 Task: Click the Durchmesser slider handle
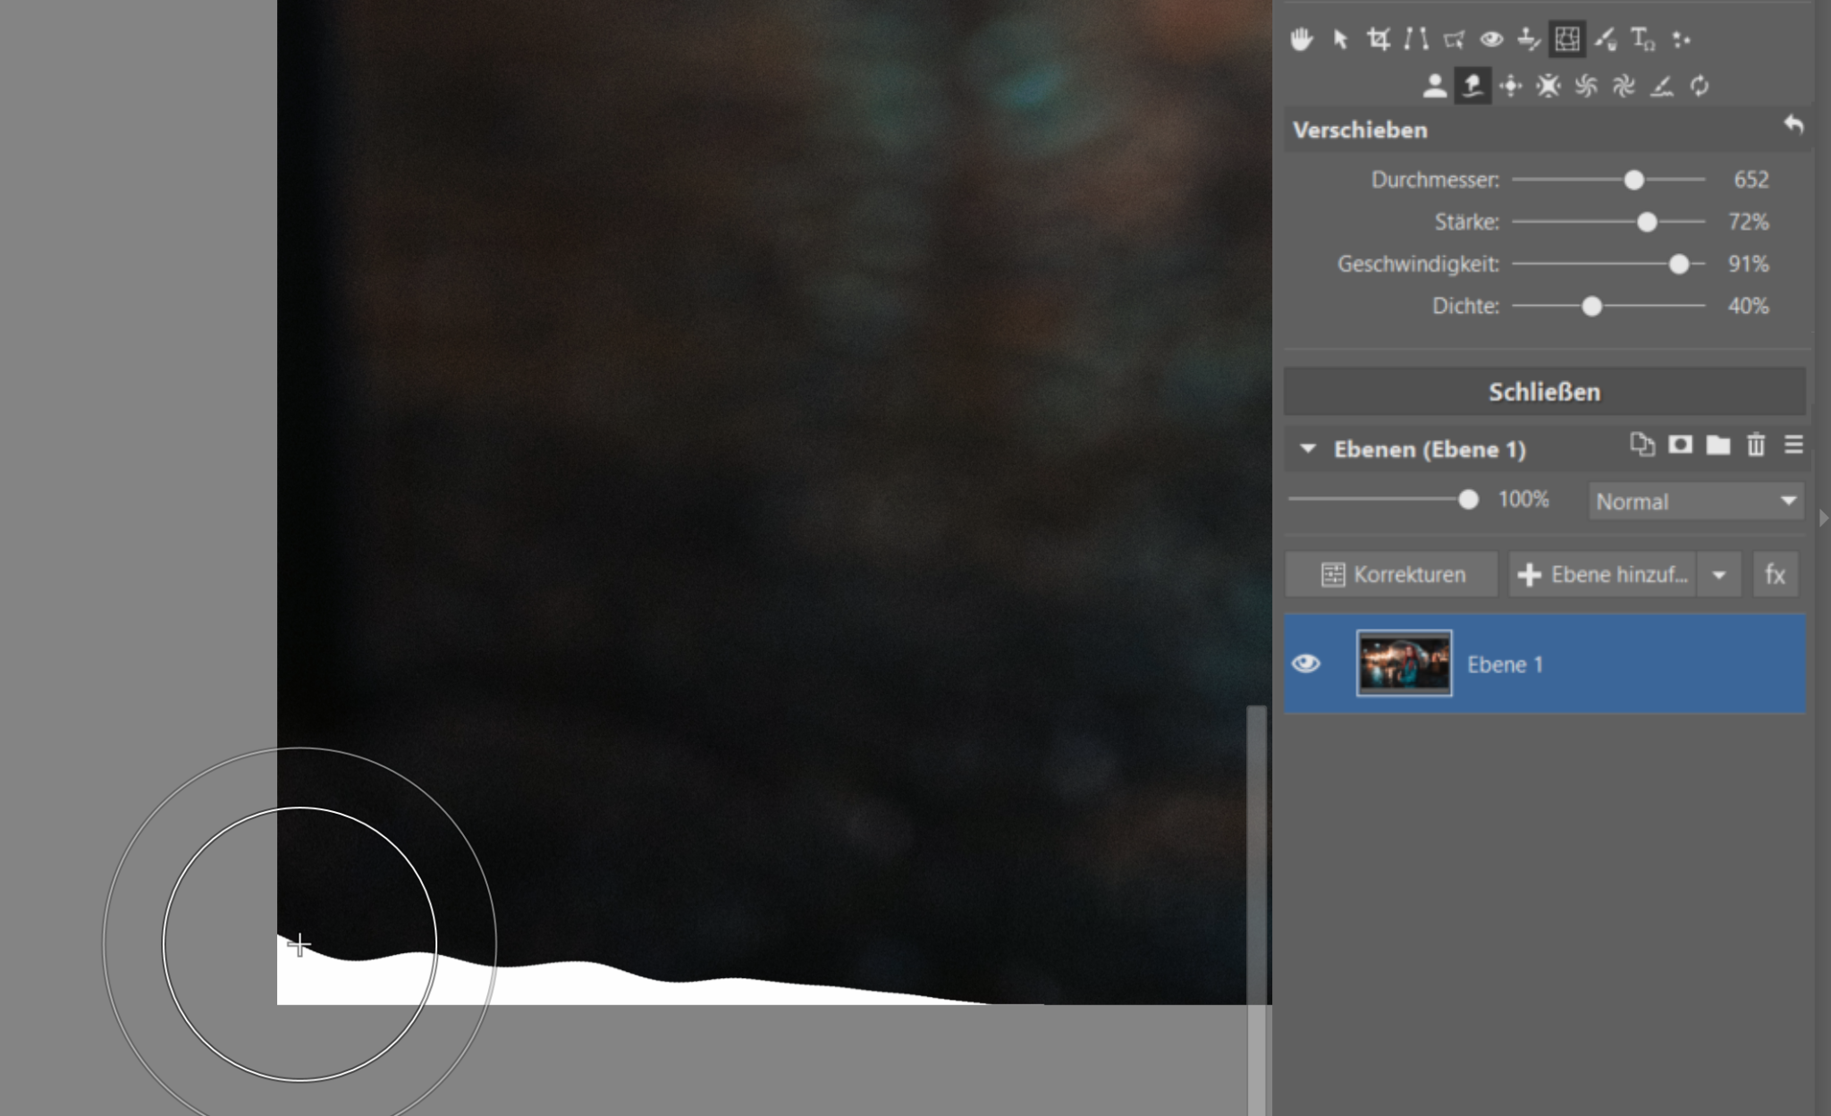[x=1633, y=180]
